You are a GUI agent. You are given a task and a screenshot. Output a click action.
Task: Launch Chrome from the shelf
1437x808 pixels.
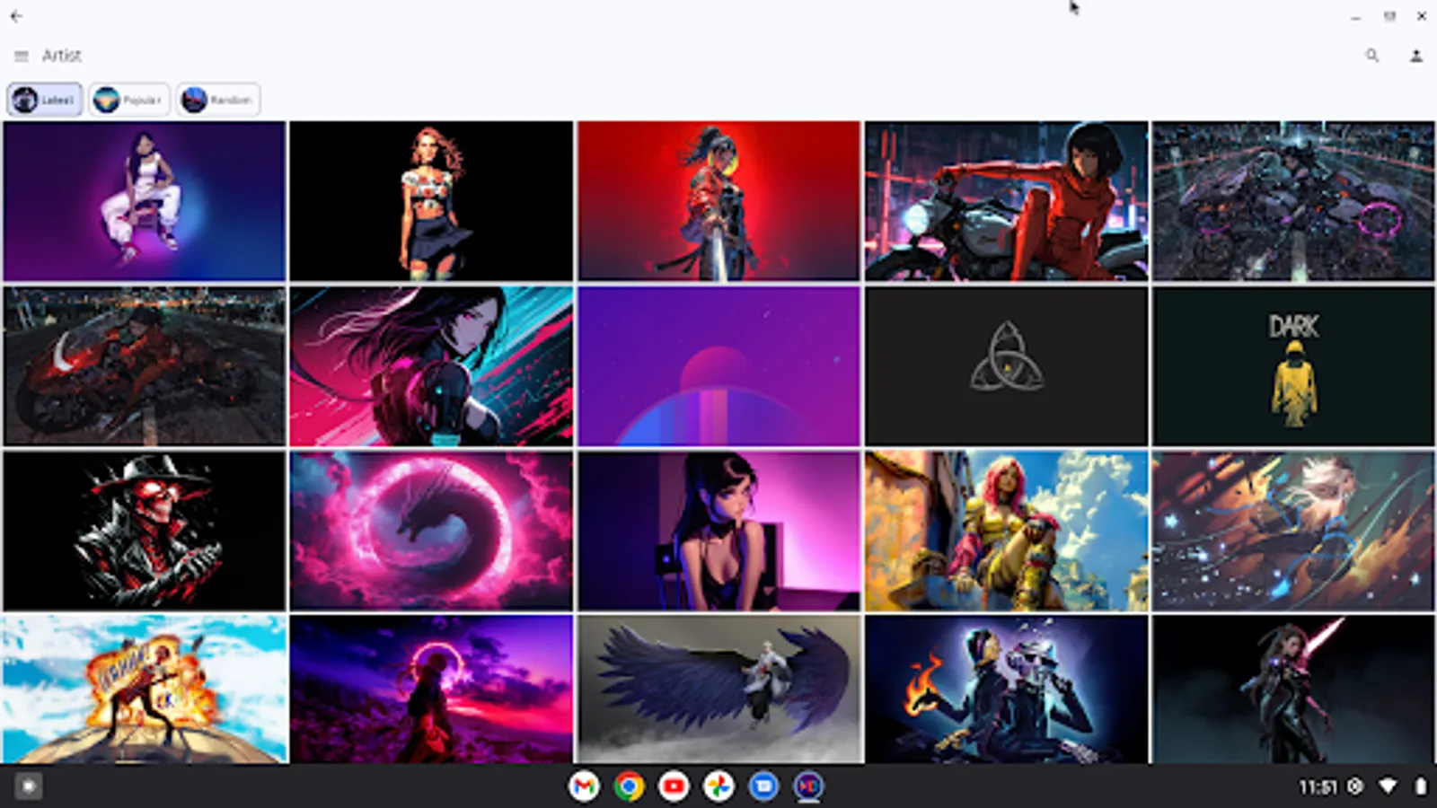(629, 786)
